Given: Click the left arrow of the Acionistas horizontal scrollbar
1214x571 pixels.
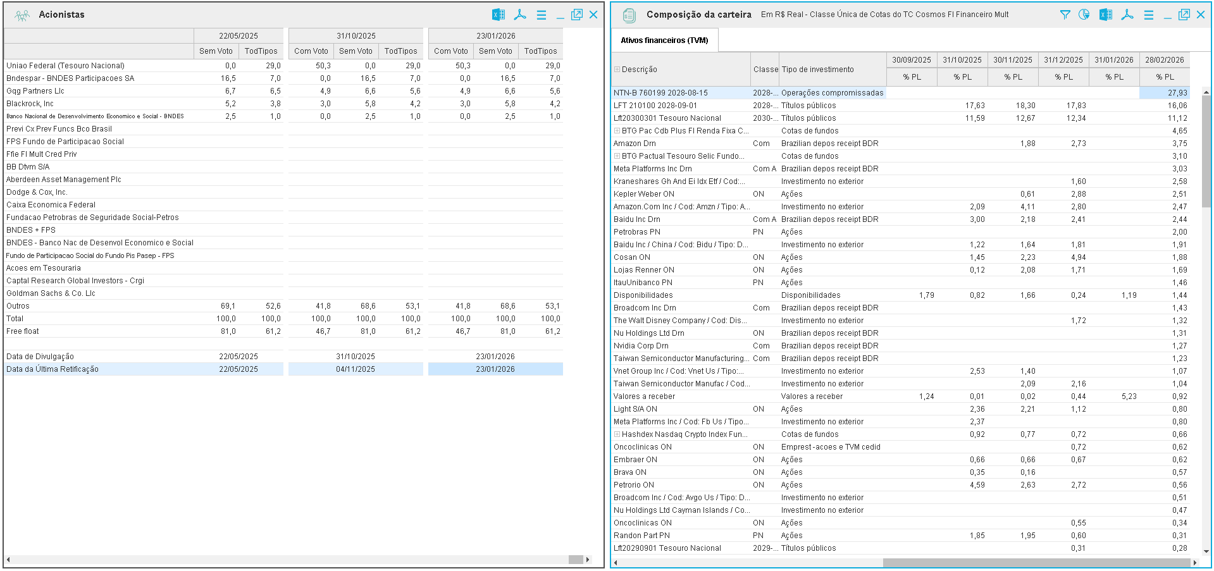Looking at the screenshot, I should pyautogui.click(x=8, y=560).
